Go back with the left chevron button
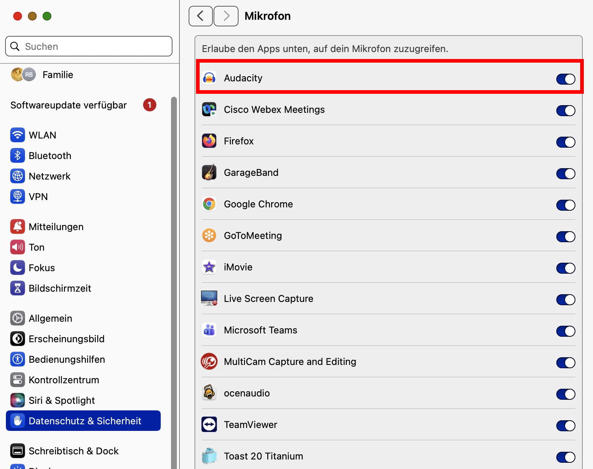 pyautogui.click(x=200, y=16)
